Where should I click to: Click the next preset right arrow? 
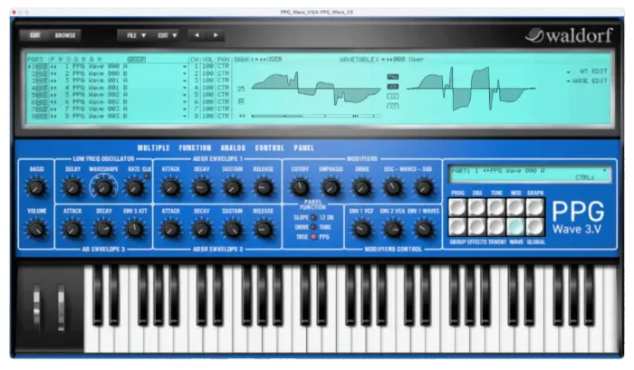pyautogui.click(x=216, y=35)
